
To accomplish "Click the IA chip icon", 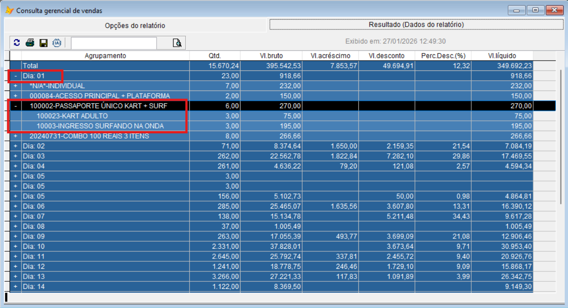I will click(57, 43).
